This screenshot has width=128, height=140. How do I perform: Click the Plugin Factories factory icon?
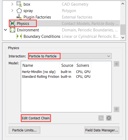[x=19, y=17]
